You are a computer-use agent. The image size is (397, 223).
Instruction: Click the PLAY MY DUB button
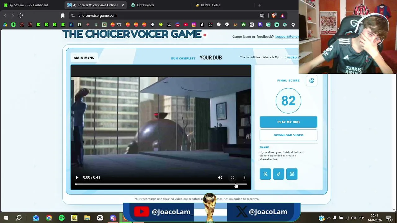[x=288, y=122]
